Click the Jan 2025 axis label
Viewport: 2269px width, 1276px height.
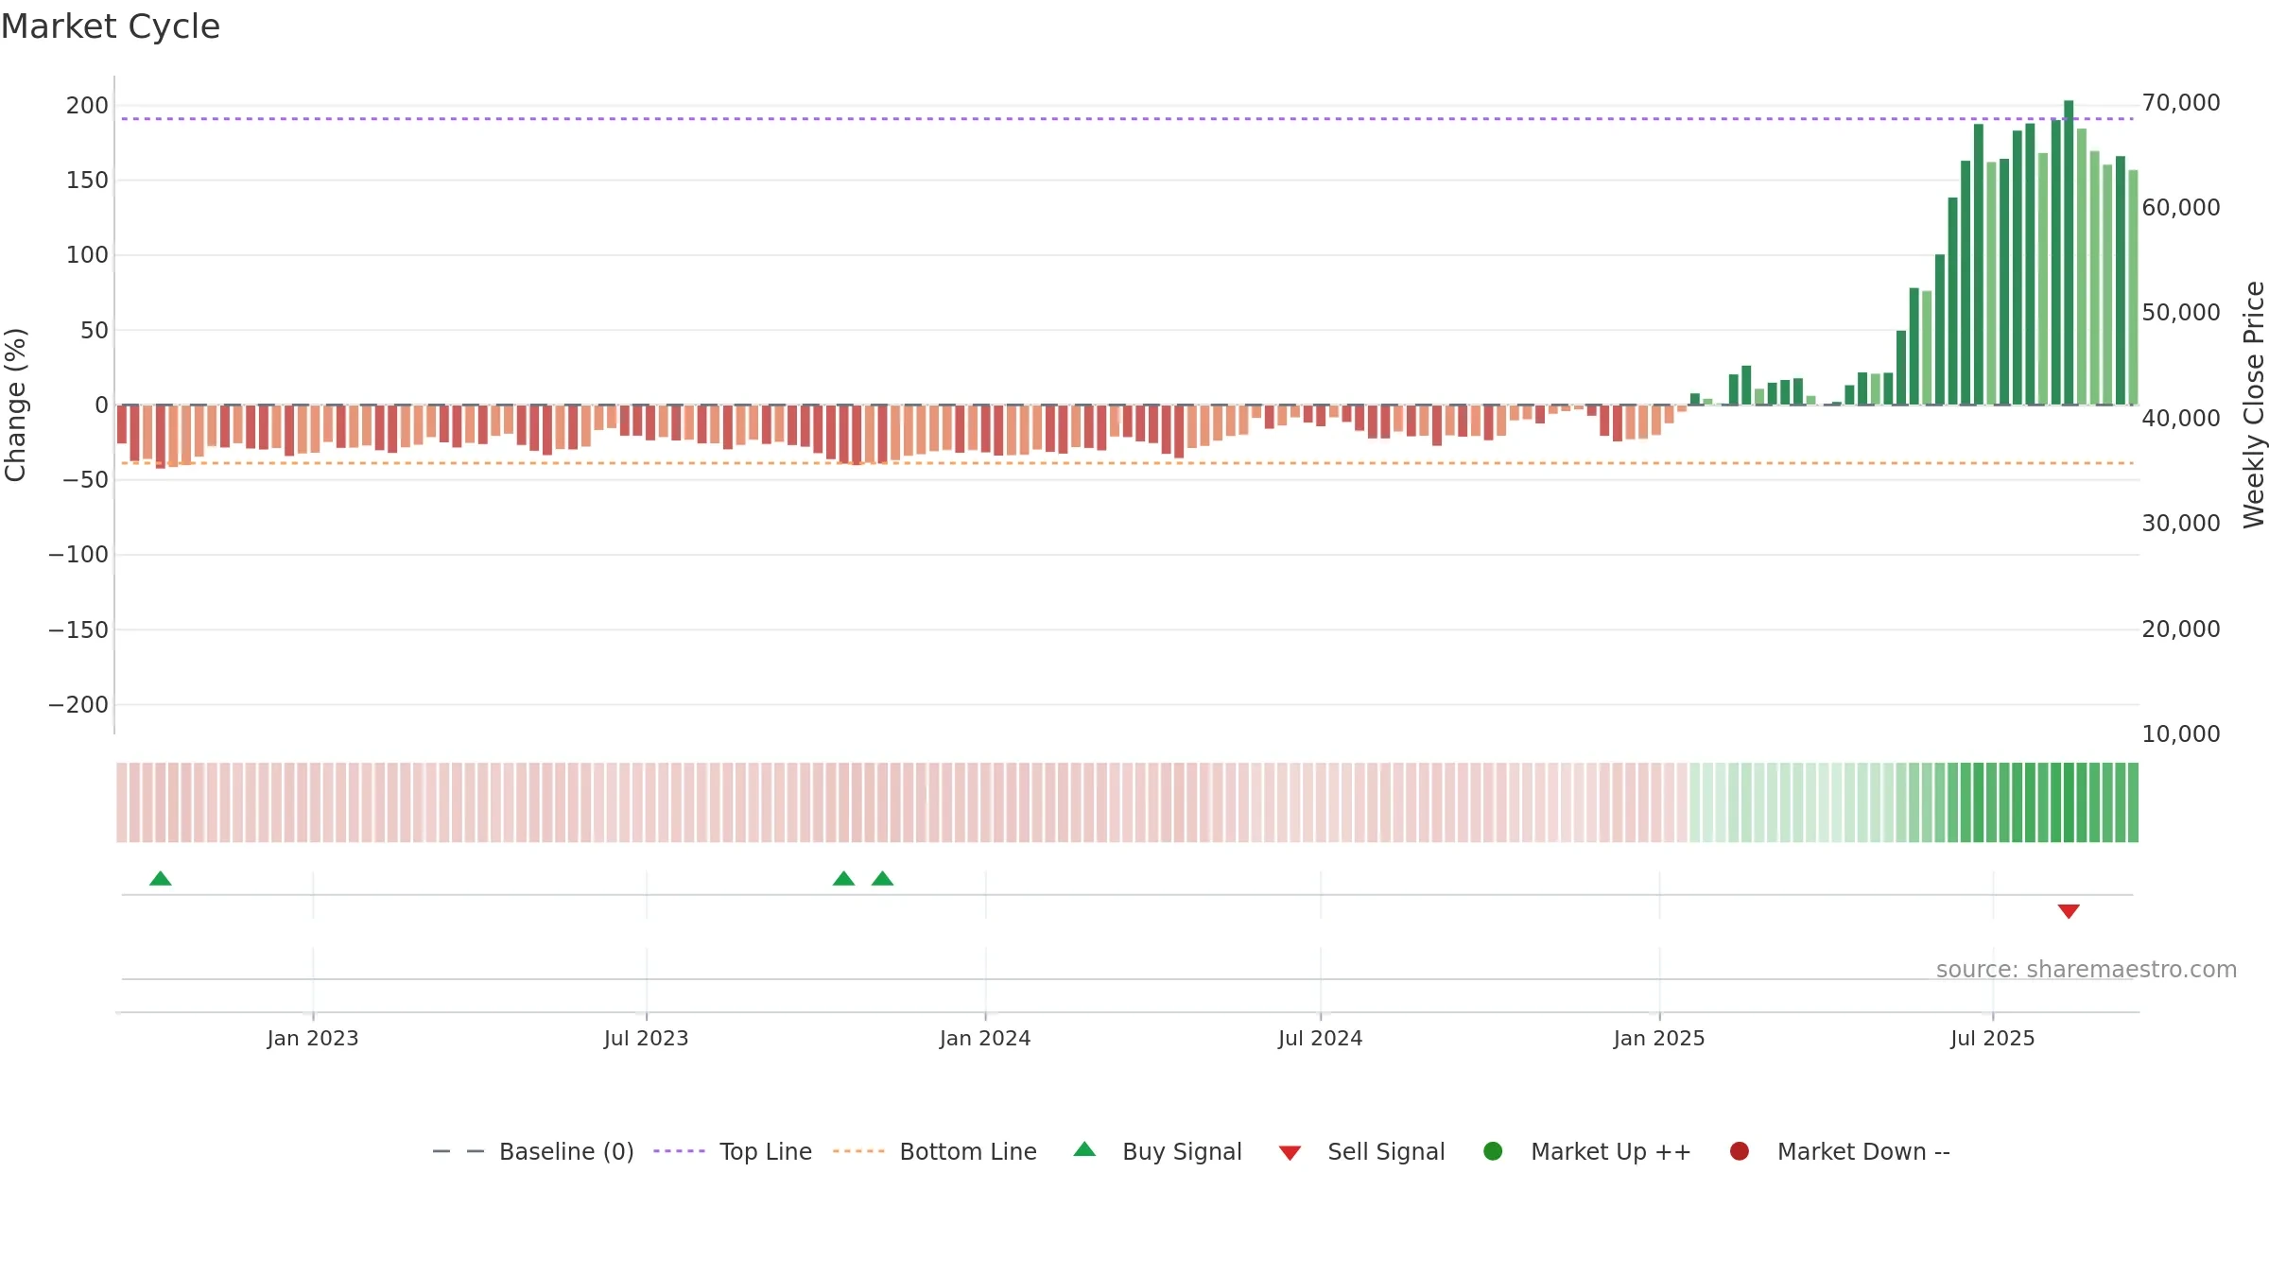[1659, 1039]
